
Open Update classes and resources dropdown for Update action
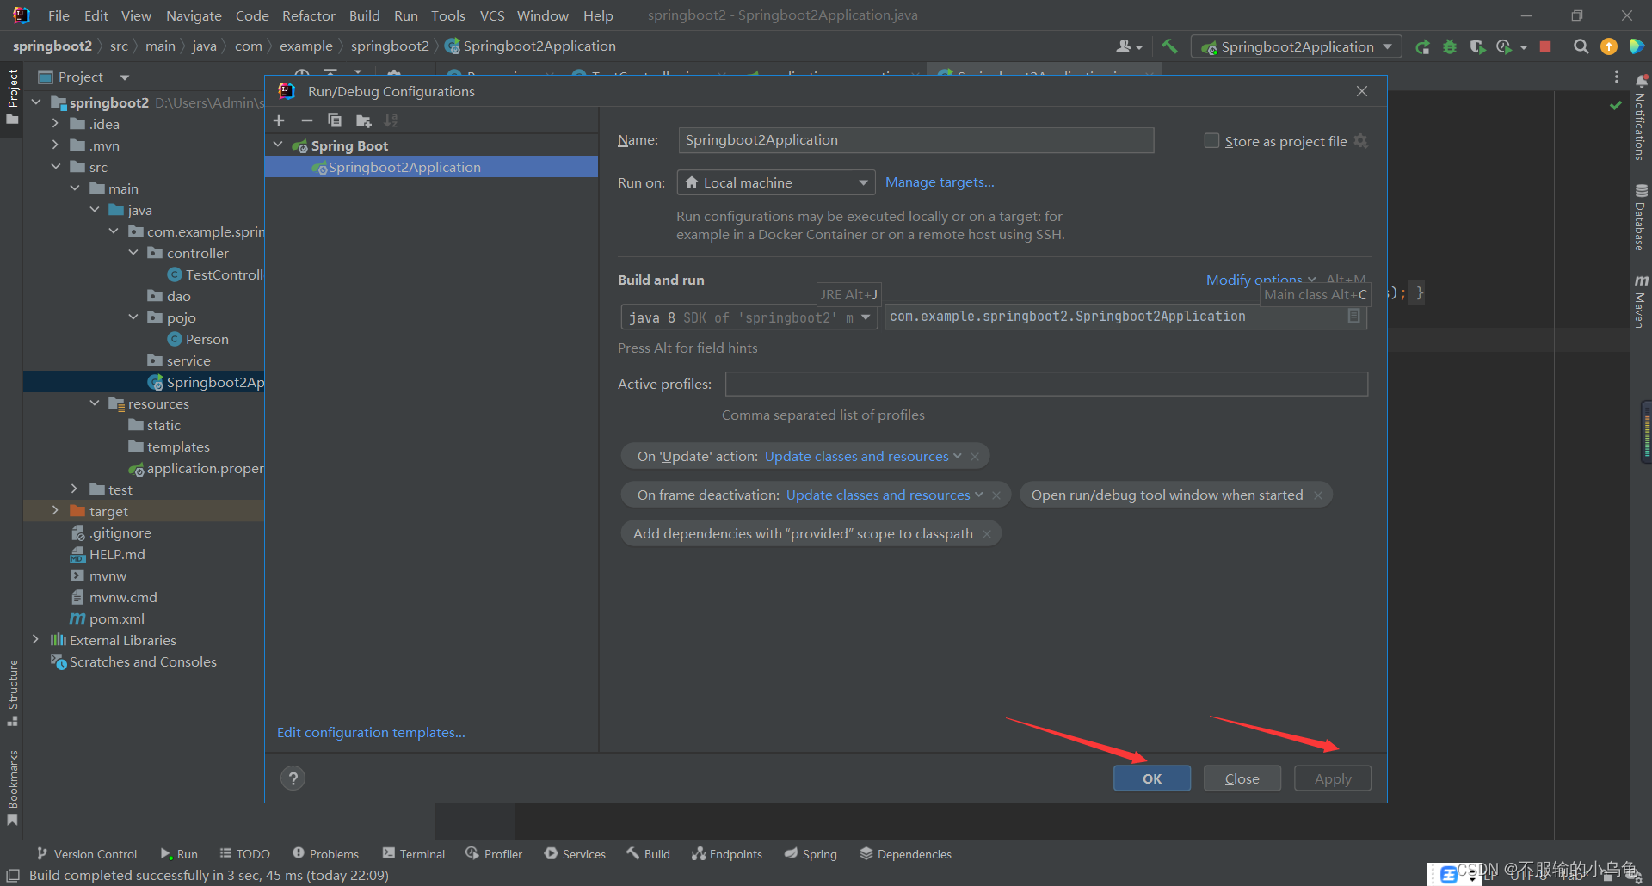pyautogui.click(x=863, y=457)
